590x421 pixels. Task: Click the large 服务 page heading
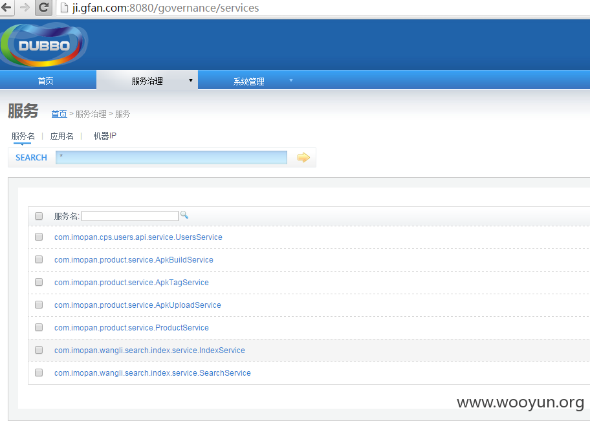point(23,111)
